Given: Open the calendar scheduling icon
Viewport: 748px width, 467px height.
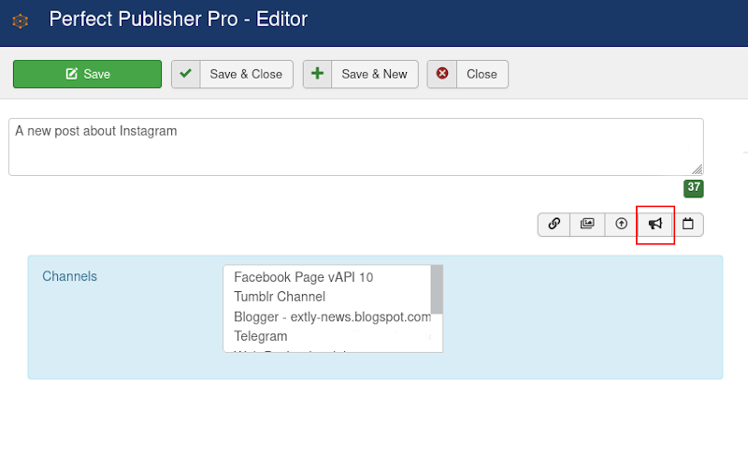Looking at the screenshot, I should tap(687, 224).
